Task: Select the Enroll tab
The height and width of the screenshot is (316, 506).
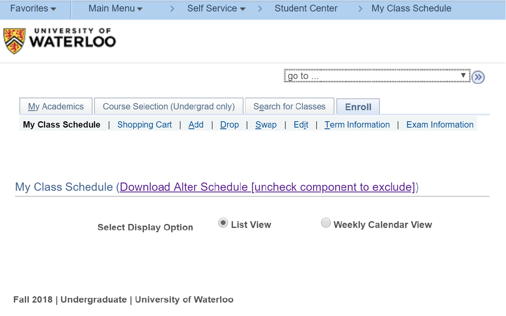Action: tap(358, 106)
